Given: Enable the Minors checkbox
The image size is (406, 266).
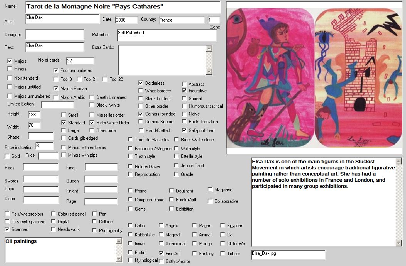Looking at the screenshot, I should pyautogui.click(x=10, y=69).
